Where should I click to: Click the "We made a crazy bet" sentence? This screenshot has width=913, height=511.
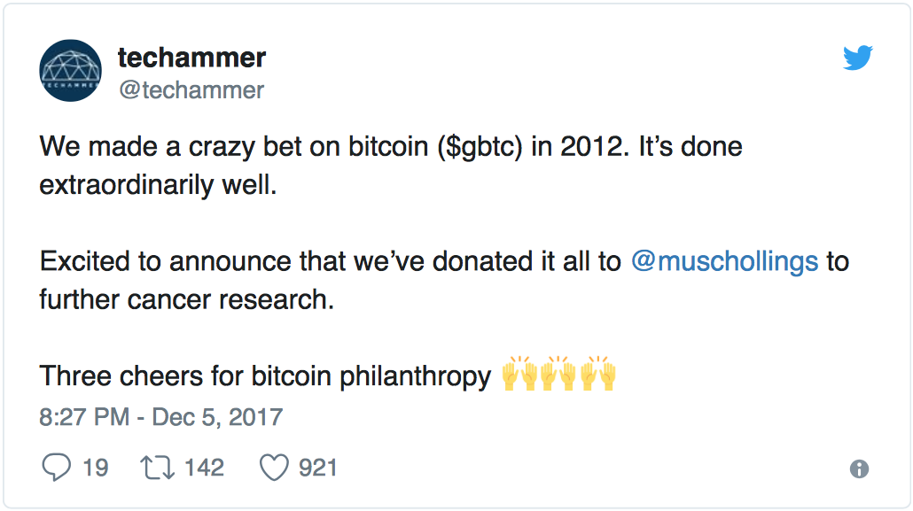pyautogui.click(x=391, y=166)
